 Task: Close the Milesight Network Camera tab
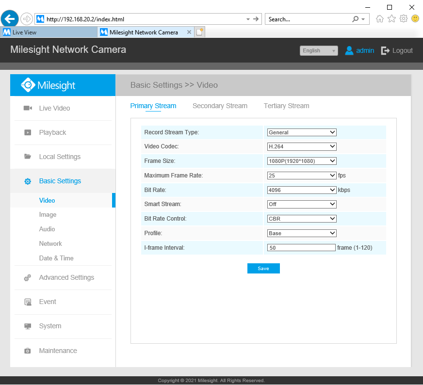coord(189,32)
